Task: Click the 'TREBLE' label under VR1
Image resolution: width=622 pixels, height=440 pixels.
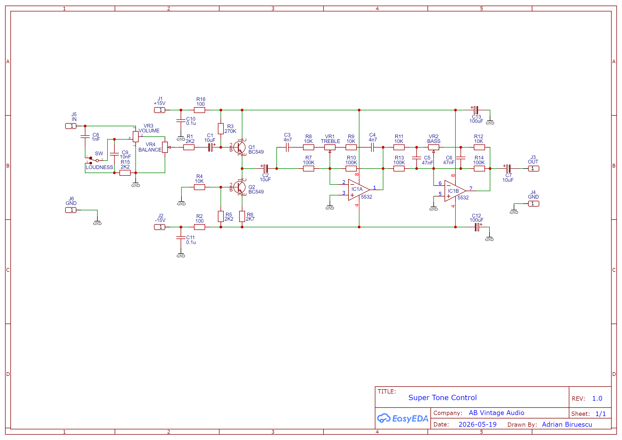Action: tap(330, 141)
